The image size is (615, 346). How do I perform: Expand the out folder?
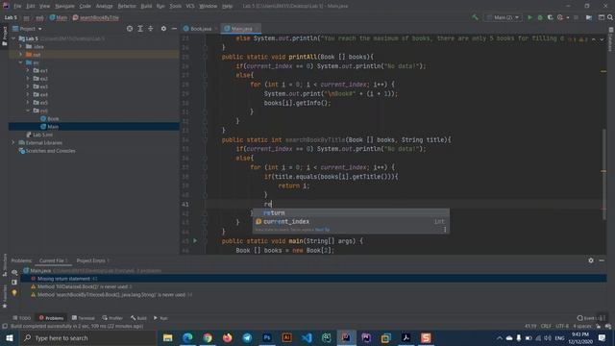pyautogui.click(x=21, y=55)
